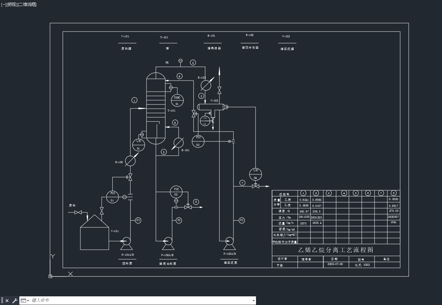Select the E-100 heat exchanger symbol
This screenshot has height=305, width=442.
130,161
